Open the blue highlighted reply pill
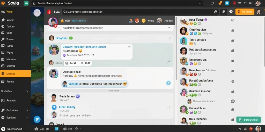Image resolution: width=265 pixels, height=132 pixels. pyautogui.click(x=94, y=84)
